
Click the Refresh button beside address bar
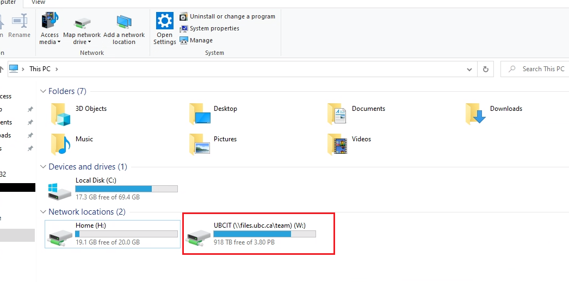click(x=485, y=69)
